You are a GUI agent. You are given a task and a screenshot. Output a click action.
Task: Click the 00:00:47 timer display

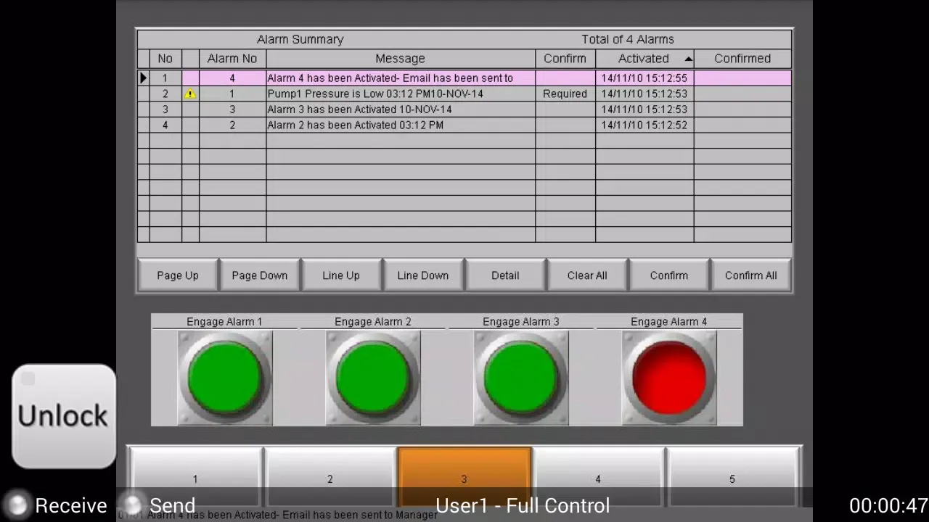pos(888,505)
